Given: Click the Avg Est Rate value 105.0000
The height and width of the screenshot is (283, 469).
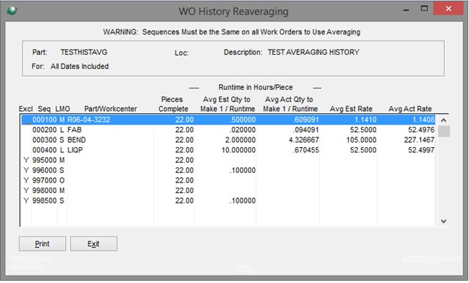Looking at the screenshot, I should point(362,140).
